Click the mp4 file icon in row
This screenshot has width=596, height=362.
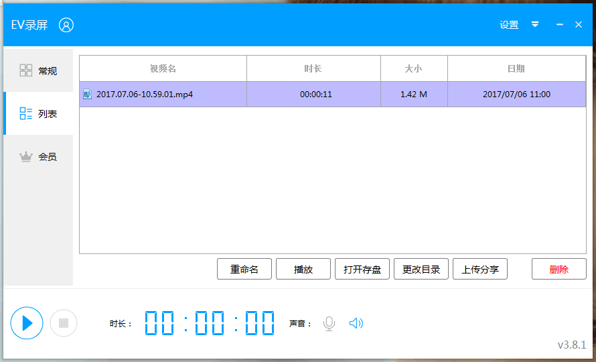[87, 95]
